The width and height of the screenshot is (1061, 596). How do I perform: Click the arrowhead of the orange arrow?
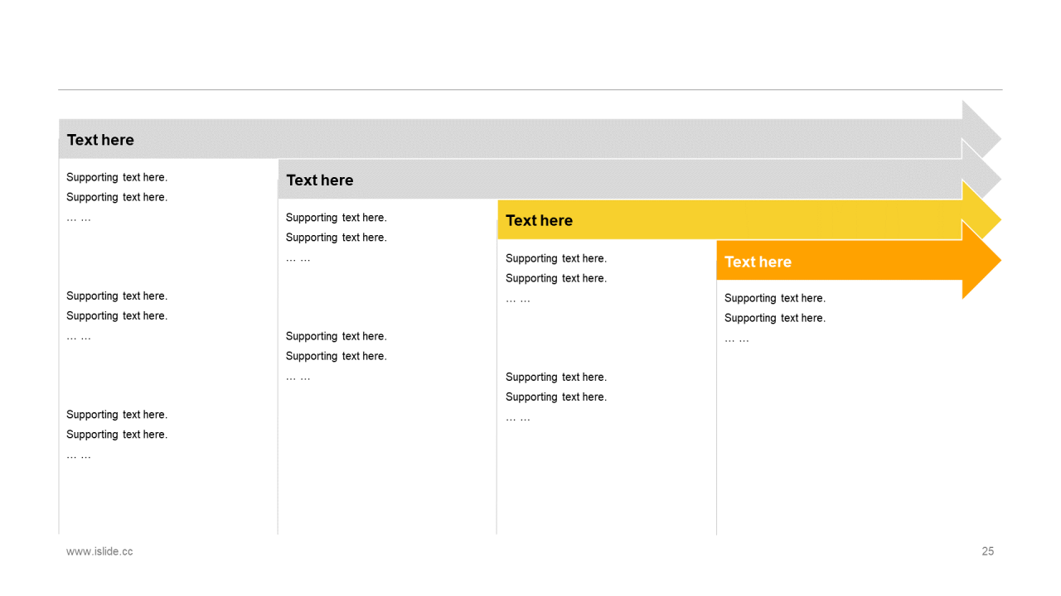pyautogui.click(x=981, y=260)
